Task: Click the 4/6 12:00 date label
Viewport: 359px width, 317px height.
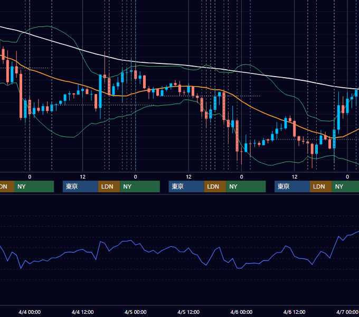Action: coord(294,312)
